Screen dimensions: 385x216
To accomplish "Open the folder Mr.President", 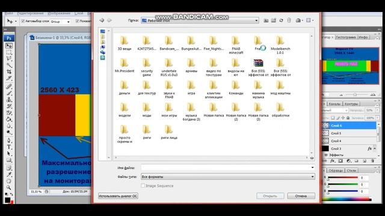I will click(x=125, y=66).
